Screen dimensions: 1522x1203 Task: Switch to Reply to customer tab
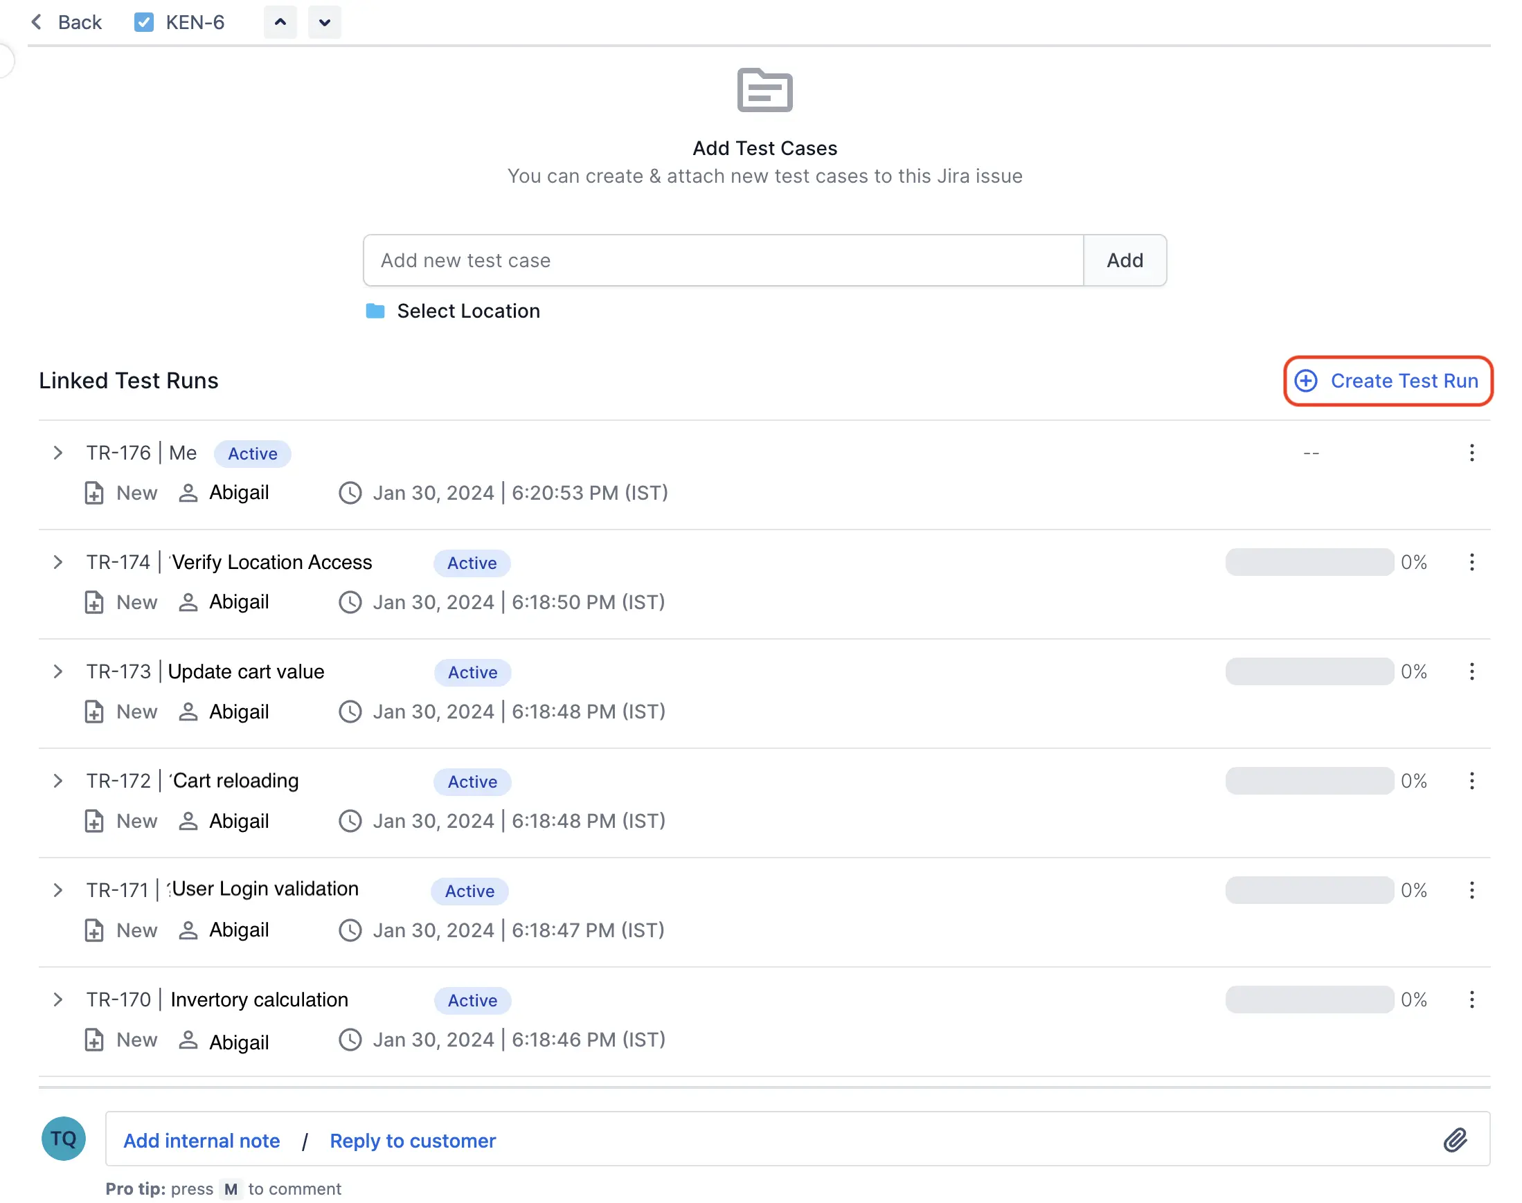[412, 1140]
